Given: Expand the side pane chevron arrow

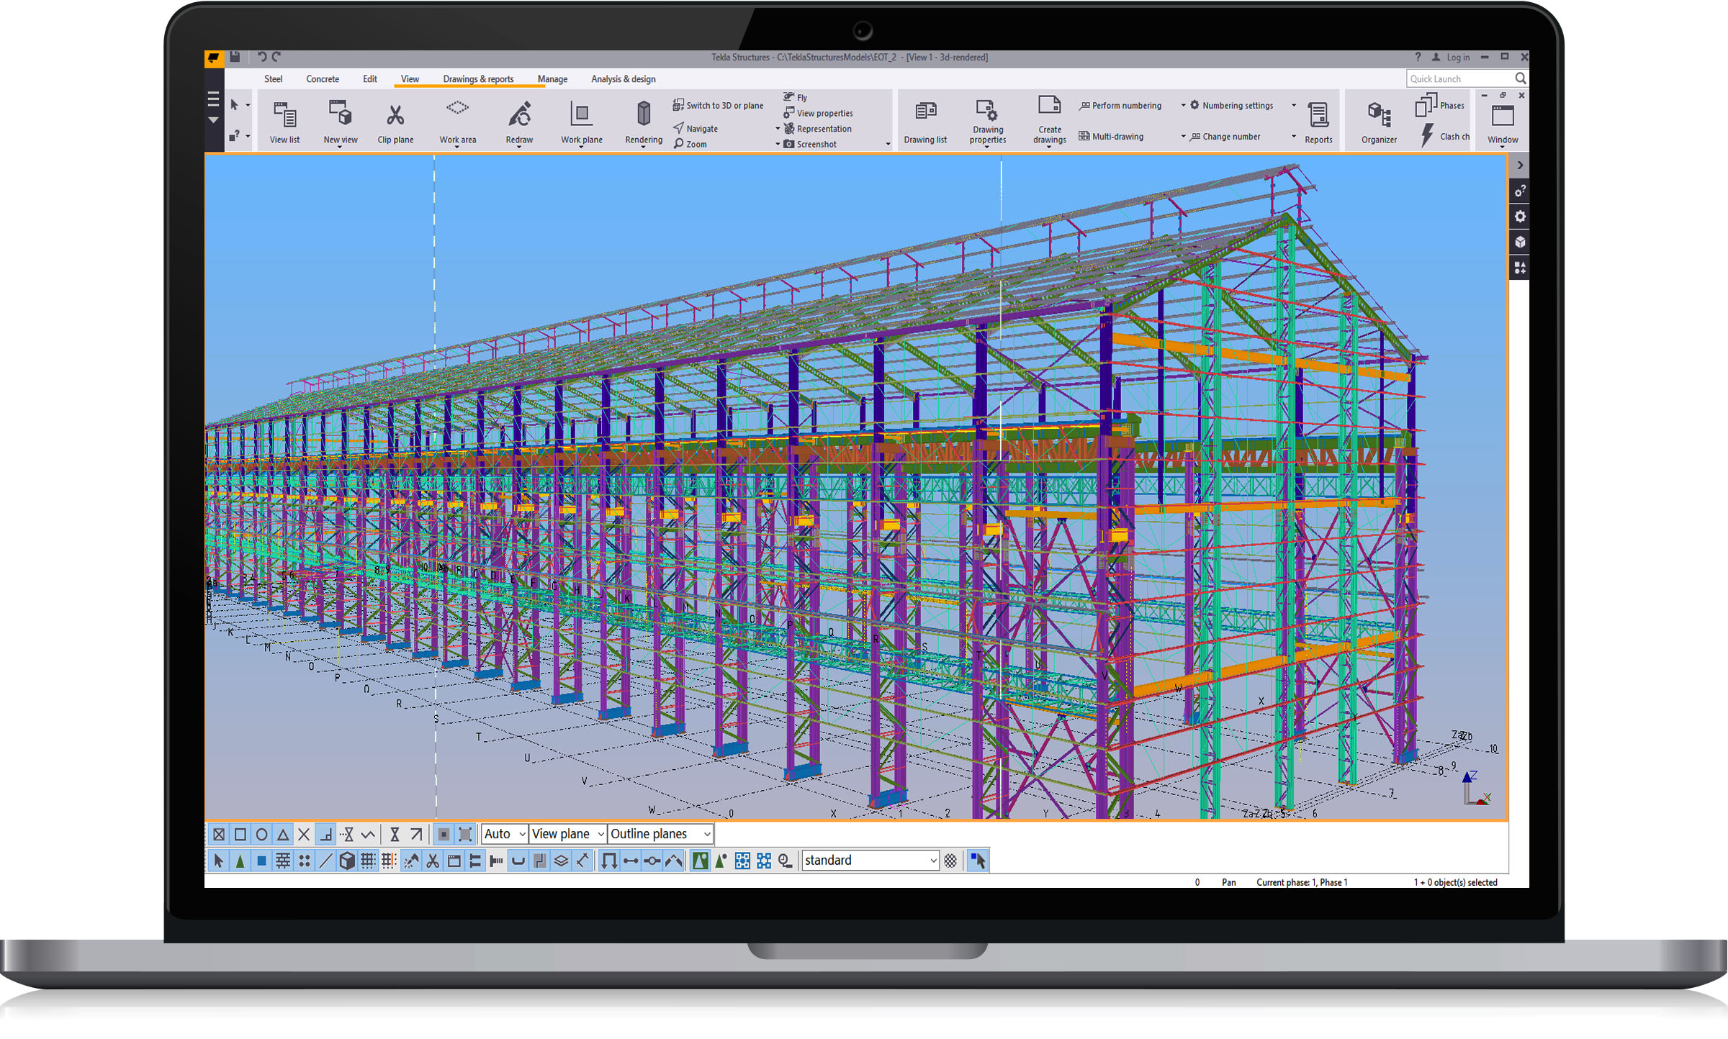Looking at the screenshot, I should point(1519,165).
